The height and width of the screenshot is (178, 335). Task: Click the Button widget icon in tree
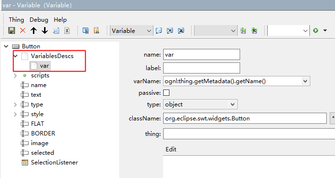pyautogui.click(x=16, y=46)
